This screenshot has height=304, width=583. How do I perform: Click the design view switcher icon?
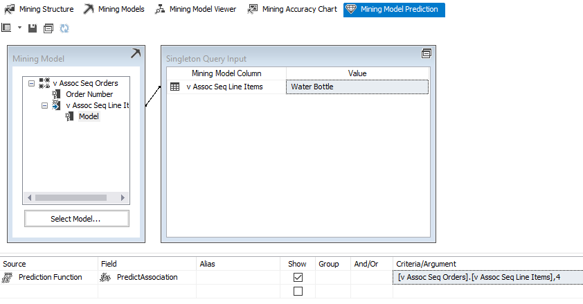pyautogui.click(x=6, y=28)
